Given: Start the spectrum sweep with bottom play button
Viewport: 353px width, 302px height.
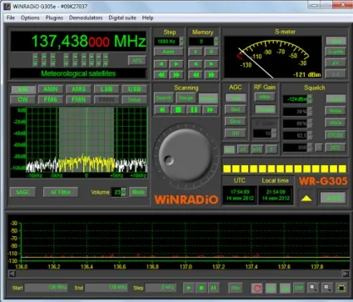Looking at the screenshot, I should tap(189, 288).
